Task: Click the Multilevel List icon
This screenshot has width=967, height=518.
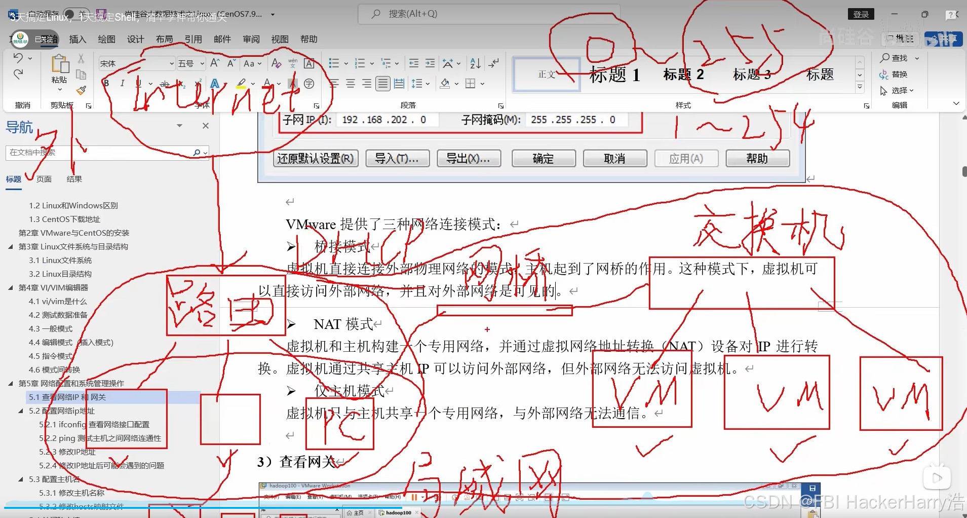Action: (x=386, y=63)
